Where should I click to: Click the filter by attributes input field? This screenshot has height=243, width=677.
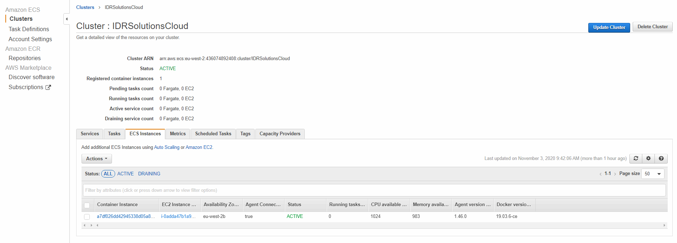[x=374, y=190]
